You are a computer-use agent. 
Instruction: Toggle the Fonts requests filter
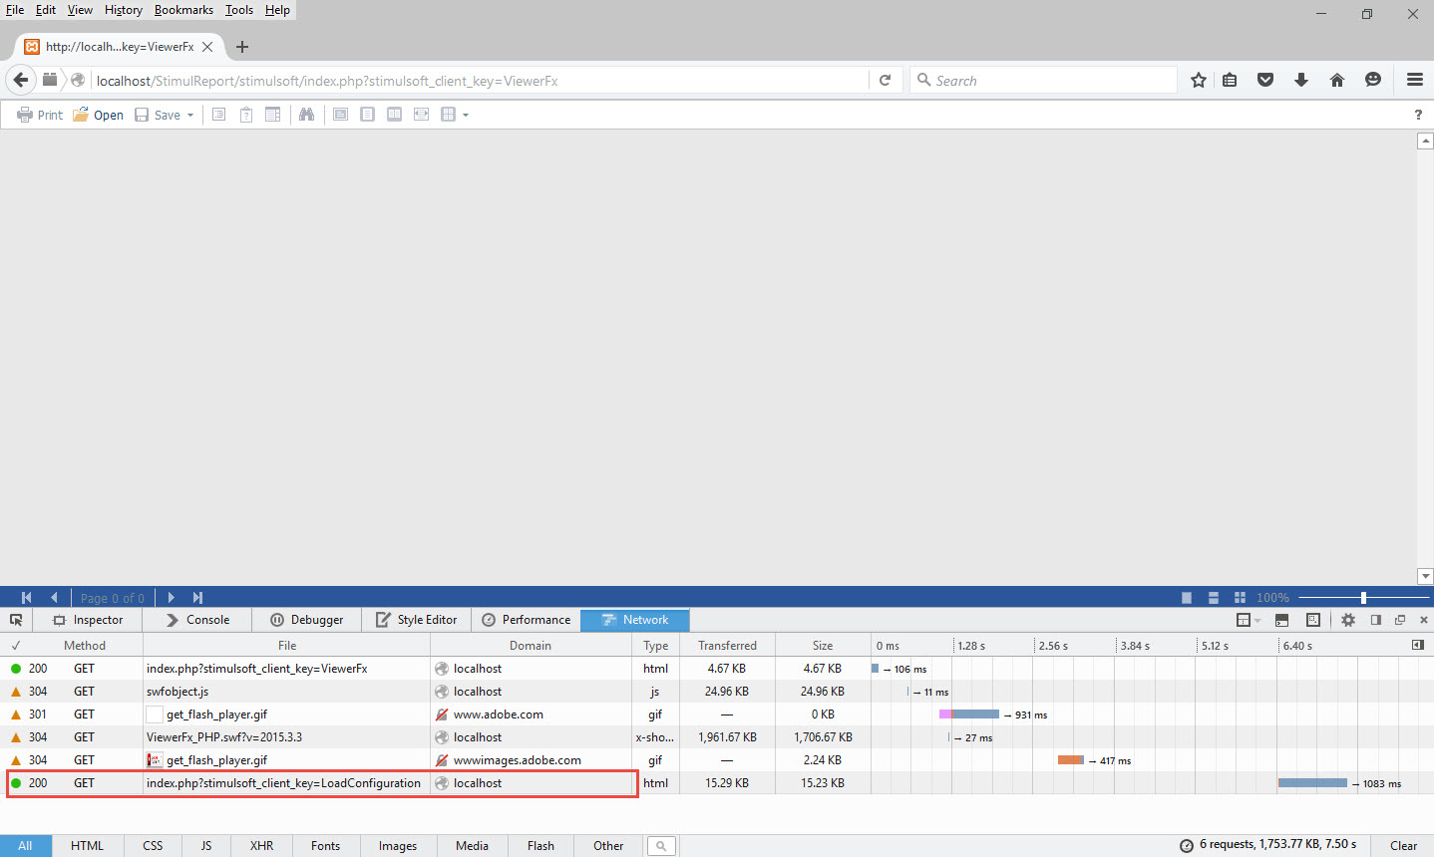pos(326,846)
